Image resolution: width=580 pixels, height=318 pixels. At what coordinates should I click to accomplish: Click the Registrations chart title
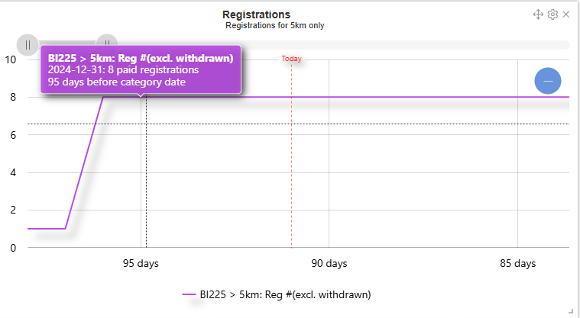(256, 14)
